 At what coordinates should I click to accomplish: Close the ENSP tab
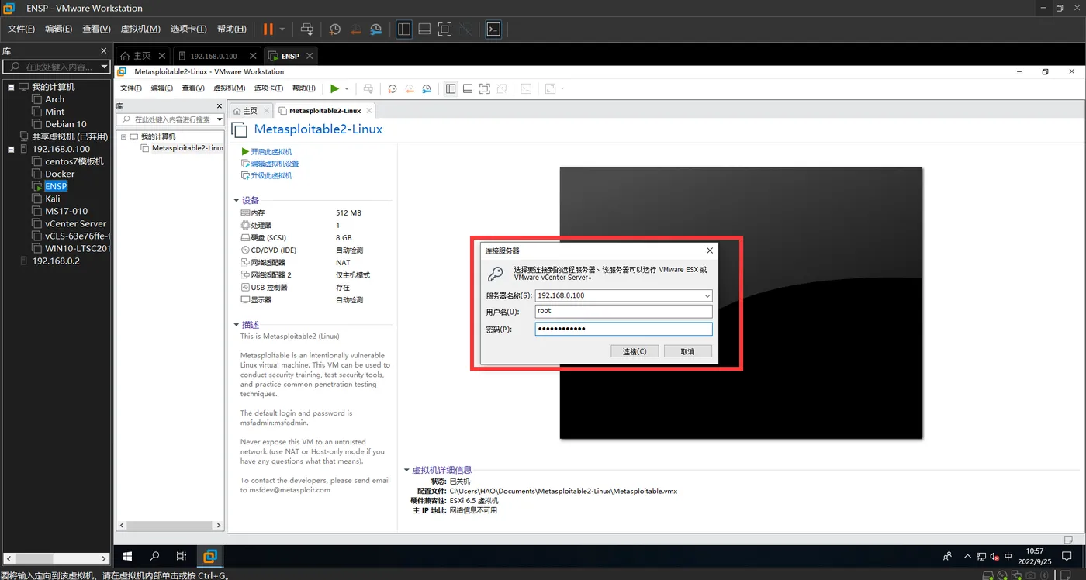310,56
